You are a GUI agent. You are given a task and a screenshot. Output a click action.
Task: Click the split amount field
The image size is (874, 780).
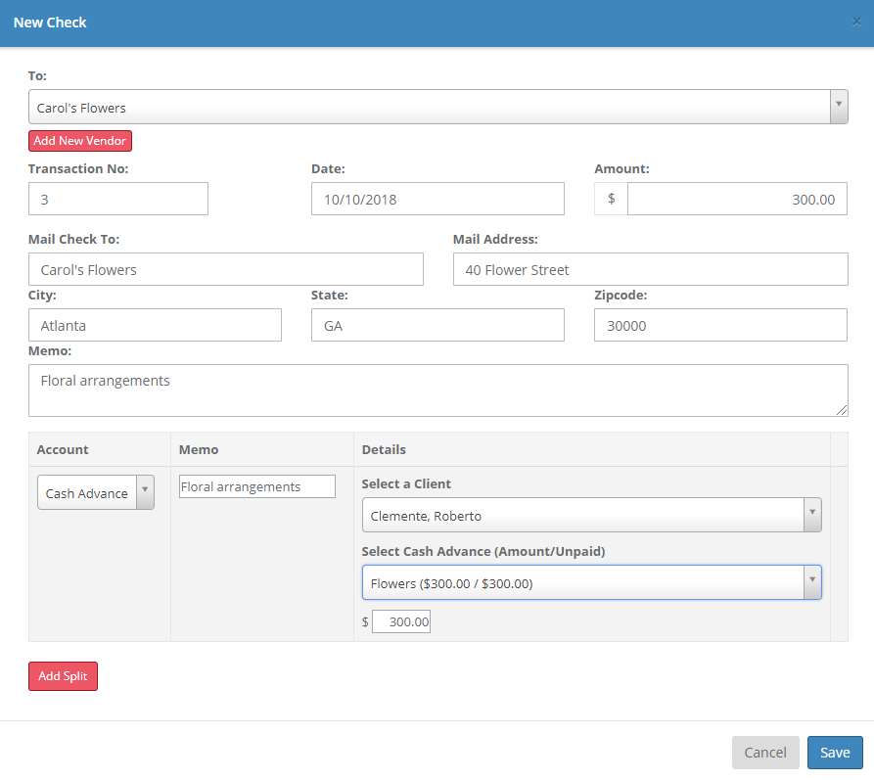[401, 621]
